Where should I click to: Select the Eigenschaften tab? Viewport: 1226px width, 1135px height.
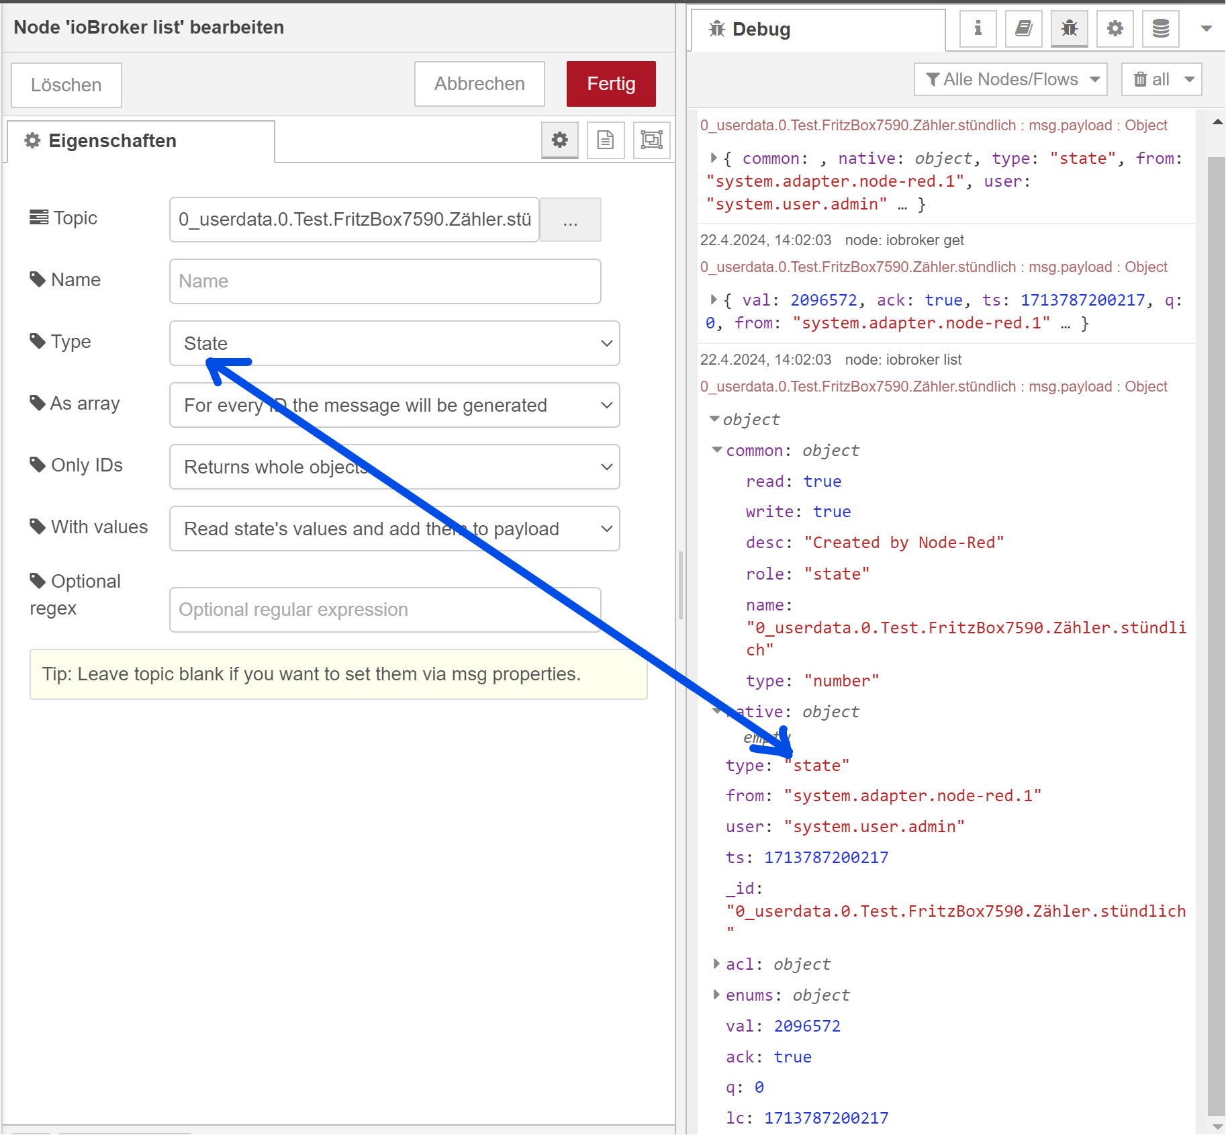coord(141,141)
